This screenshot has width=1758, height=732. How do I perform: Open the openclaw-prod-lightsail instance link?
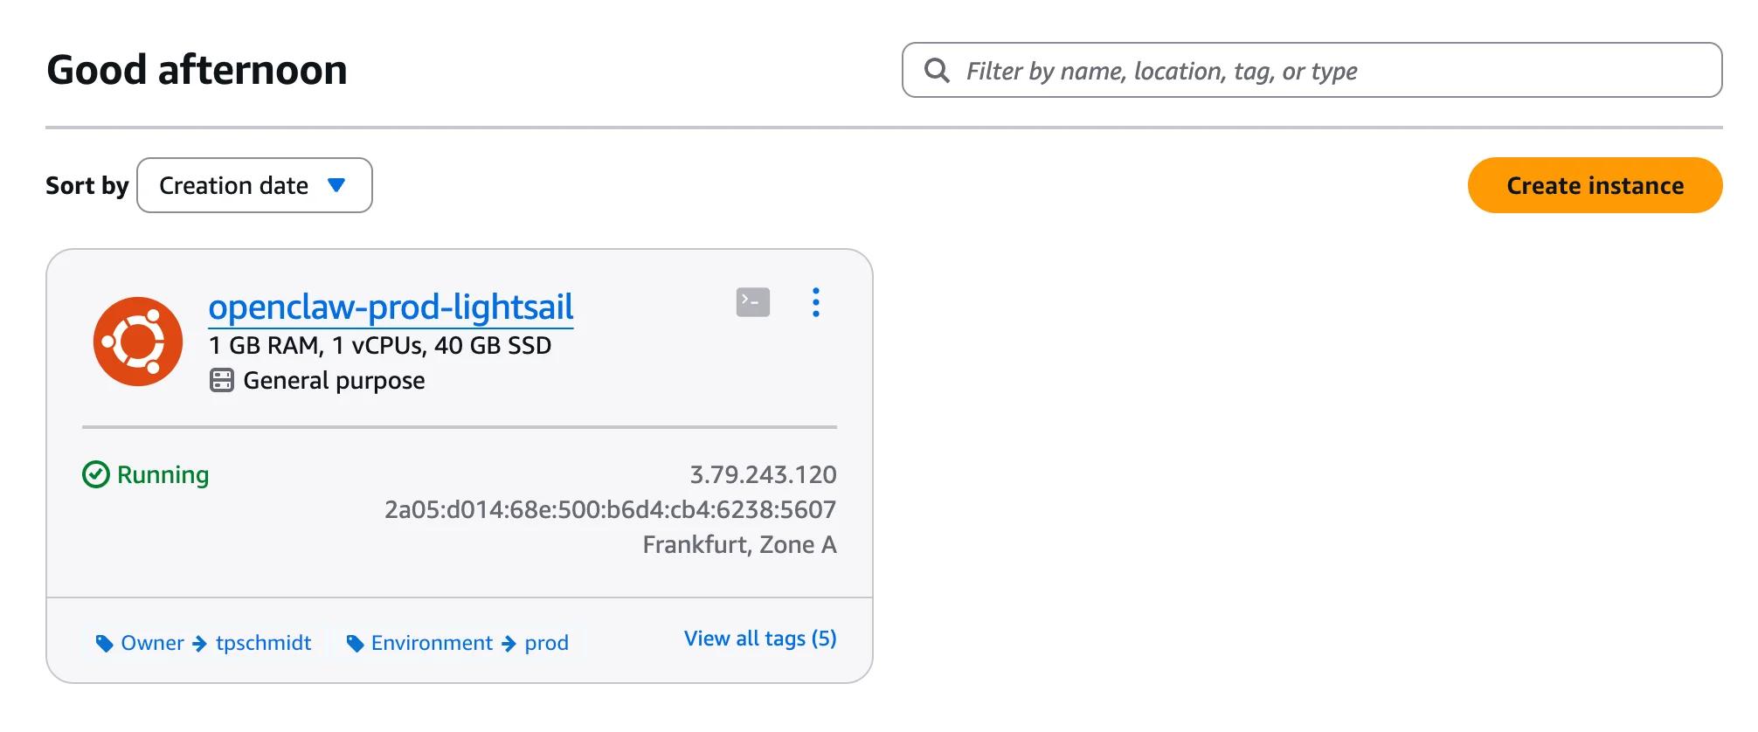(391, 307)
